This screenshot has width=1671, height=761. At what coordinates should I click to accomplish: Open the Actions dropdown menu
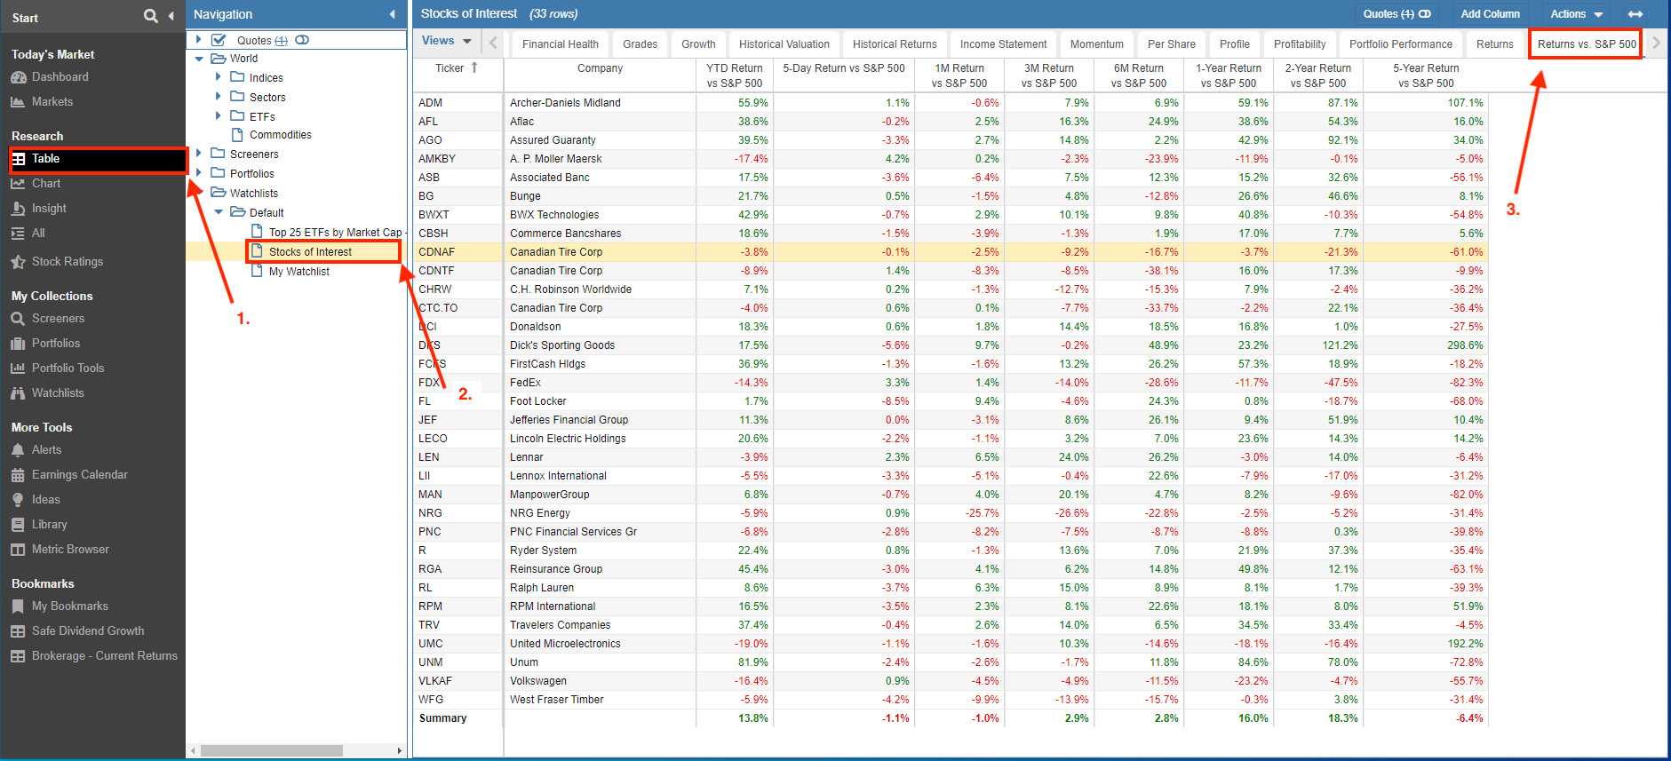(x=1576, y=14)
